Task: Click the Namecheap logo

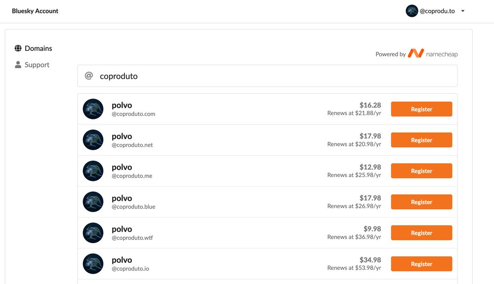Action: (433, 54)
